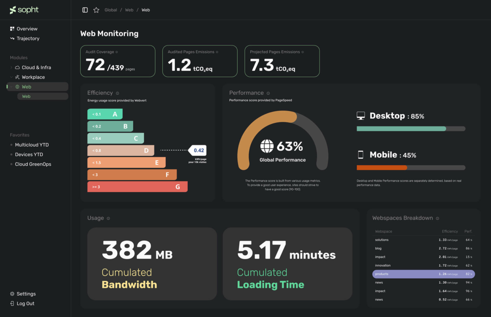Select the products row in Webspaces Breakdown
The width and height of the screenshot is (491, 317).
click(x=423, y=274)
